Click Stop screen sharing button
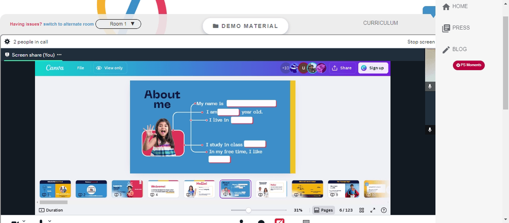509x223 pixels. point(421,42)
